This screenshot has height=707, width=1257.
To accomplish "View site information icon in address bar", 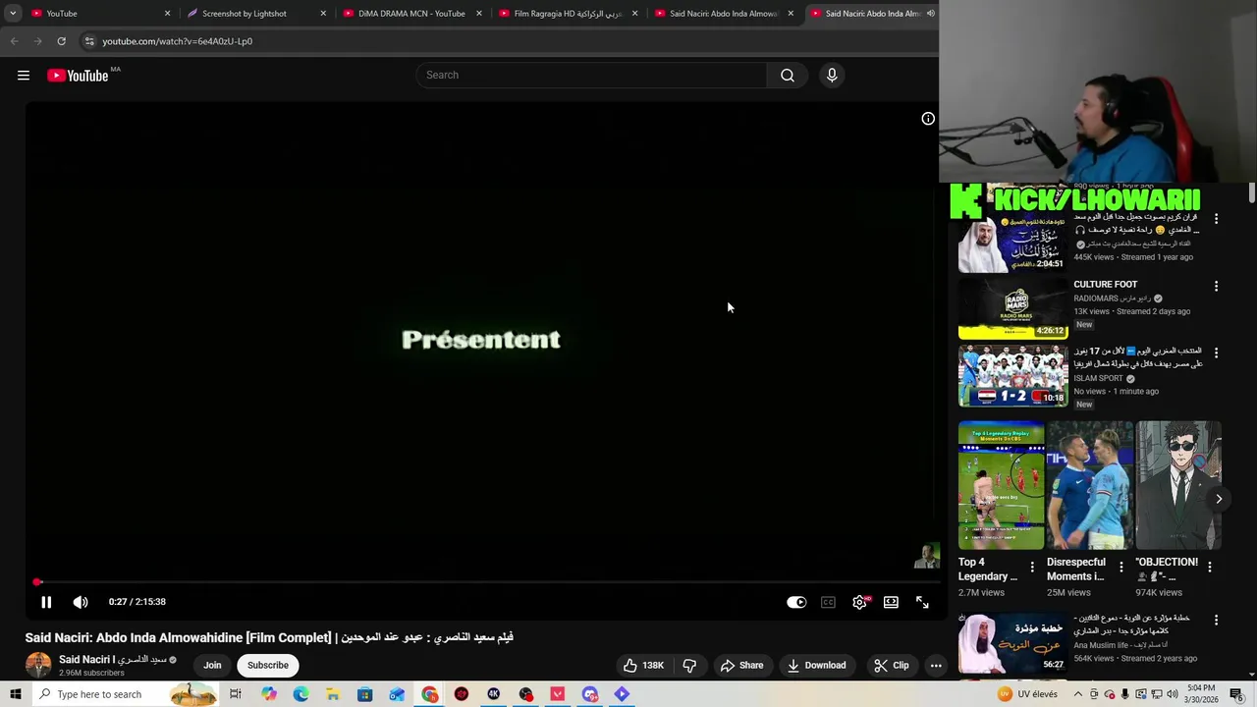I will [x=88, y=41].
